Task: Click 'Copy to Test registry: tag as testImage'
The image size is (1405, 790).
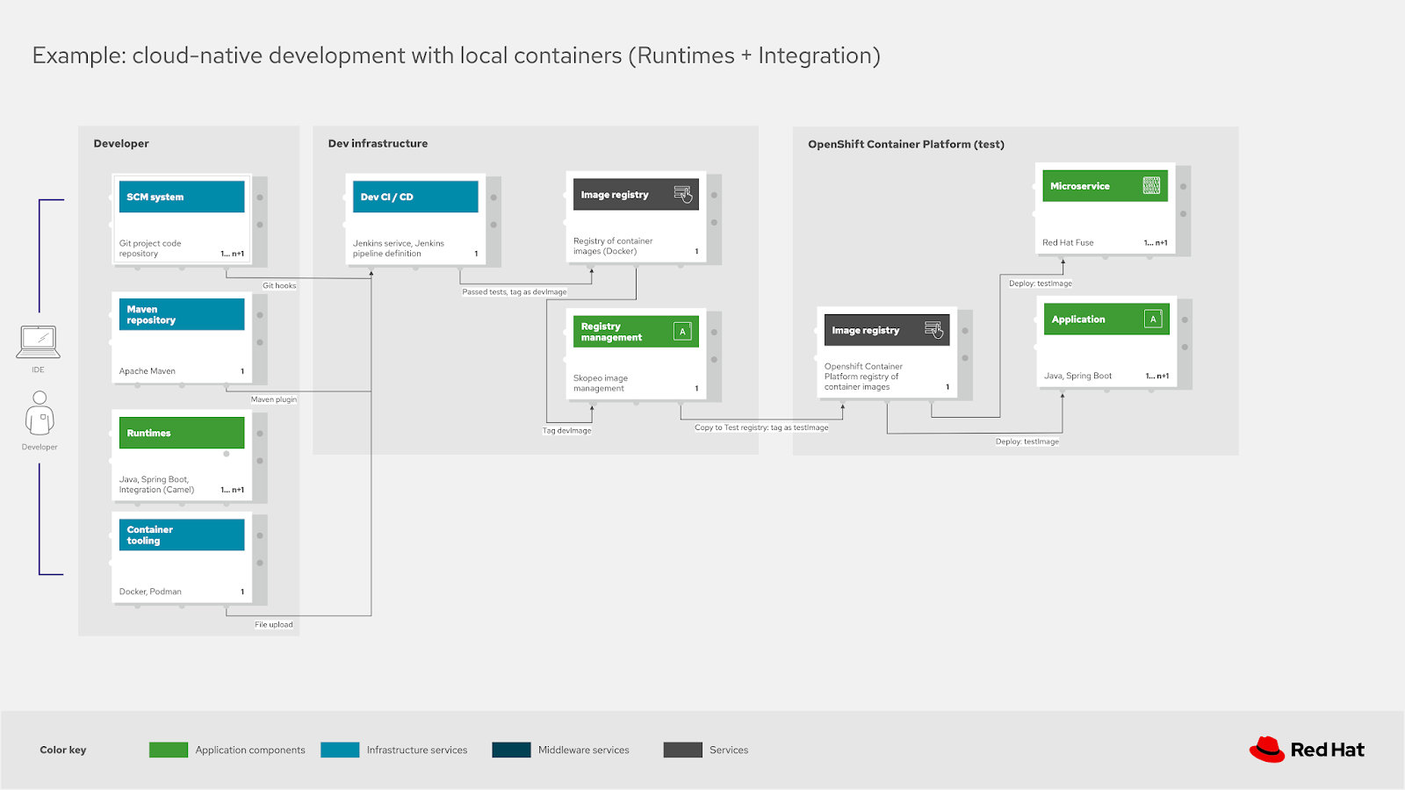Action: (x=761, y=427)
